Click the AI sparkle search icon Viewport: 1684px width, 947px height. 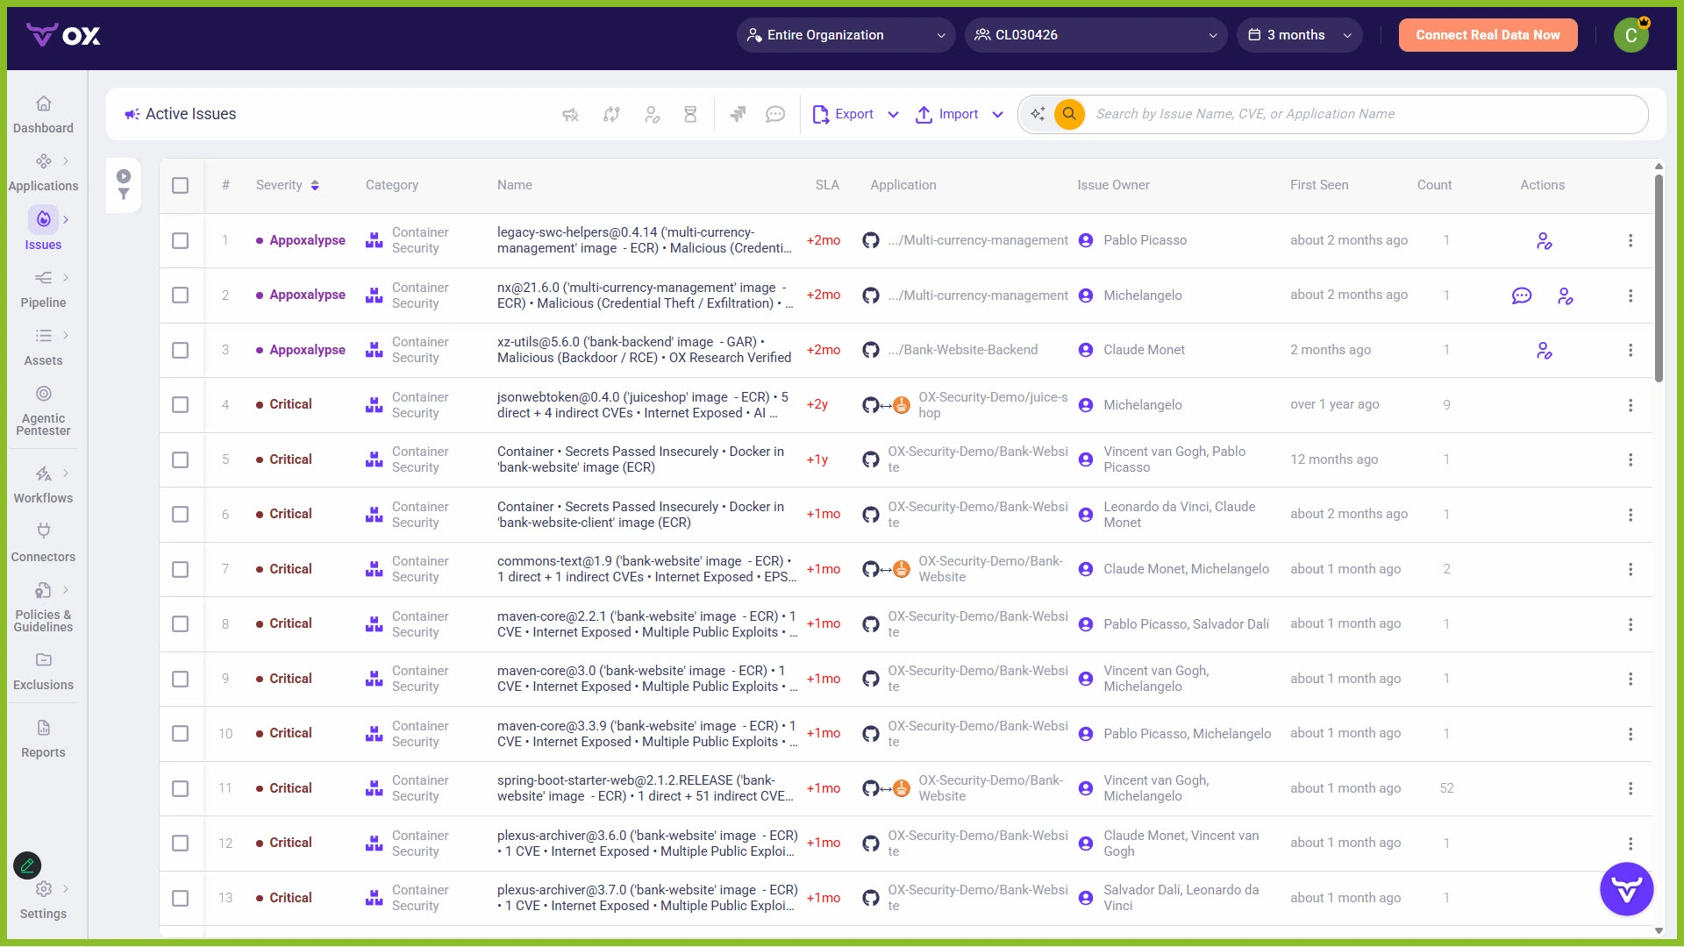pyautogui.click(x=1038, y=114)
